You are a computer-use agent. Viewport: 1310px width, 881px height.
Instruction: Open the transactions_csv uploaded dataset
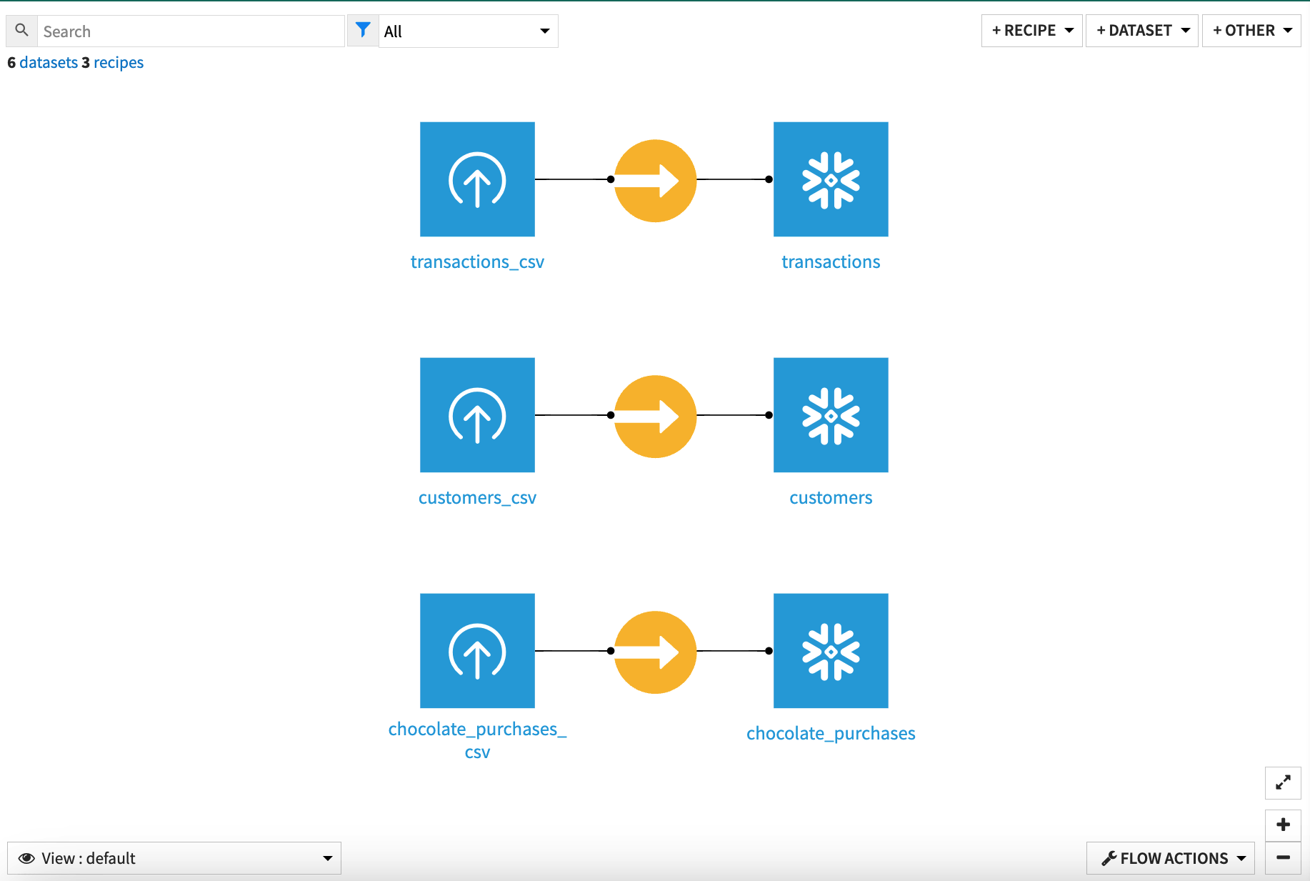[477, 179]
